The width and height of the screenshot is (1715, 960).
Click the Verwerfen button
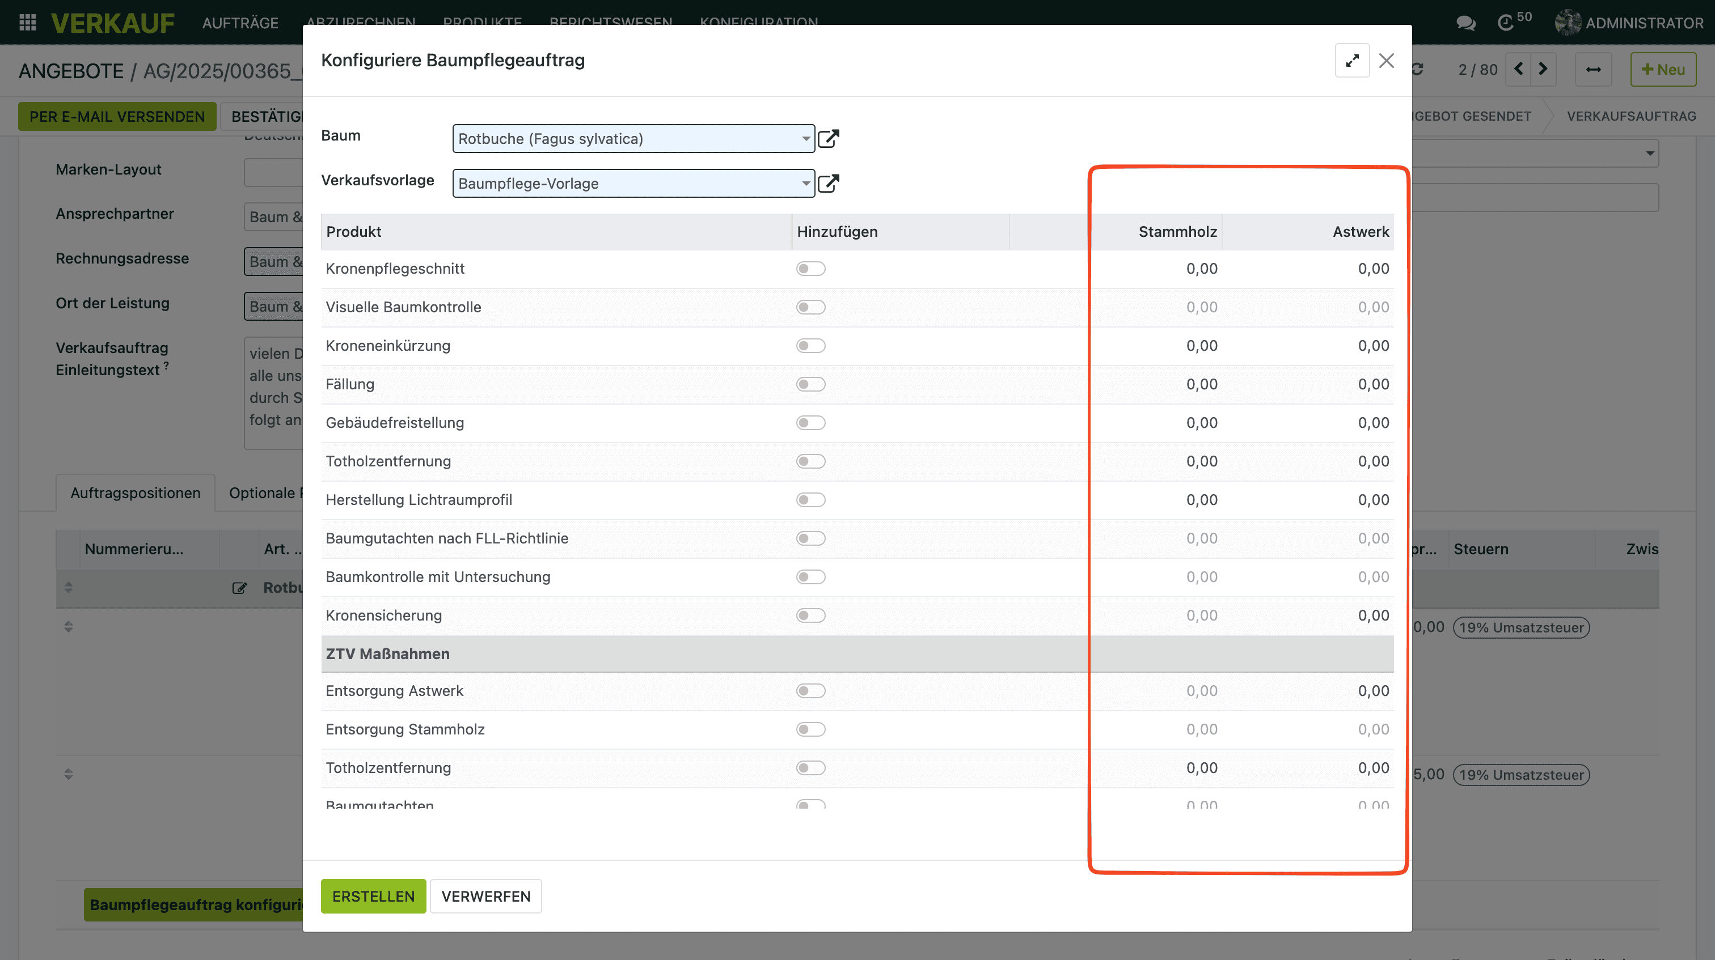[x=485, y=896]
